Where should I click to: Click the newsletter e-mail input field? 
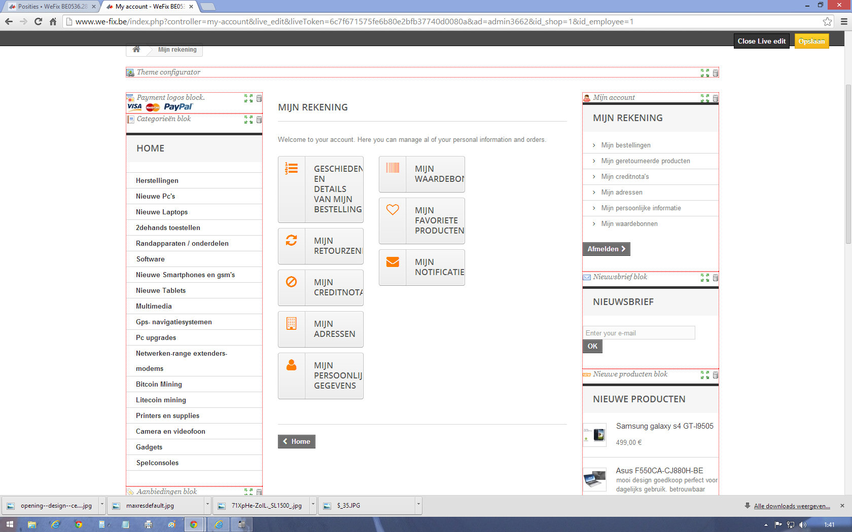pyautogui.click(x=639, y=333)
